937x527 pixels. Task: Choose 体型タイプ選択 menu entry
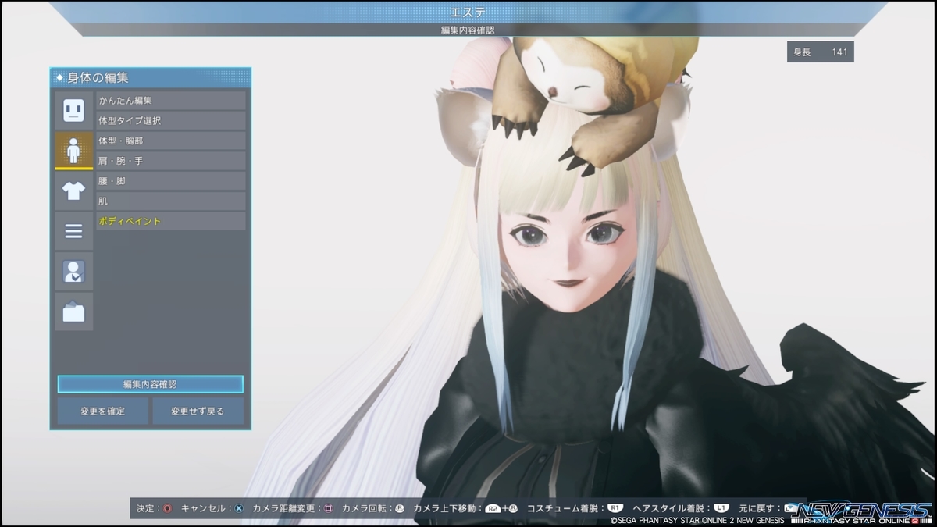point(171,121)
